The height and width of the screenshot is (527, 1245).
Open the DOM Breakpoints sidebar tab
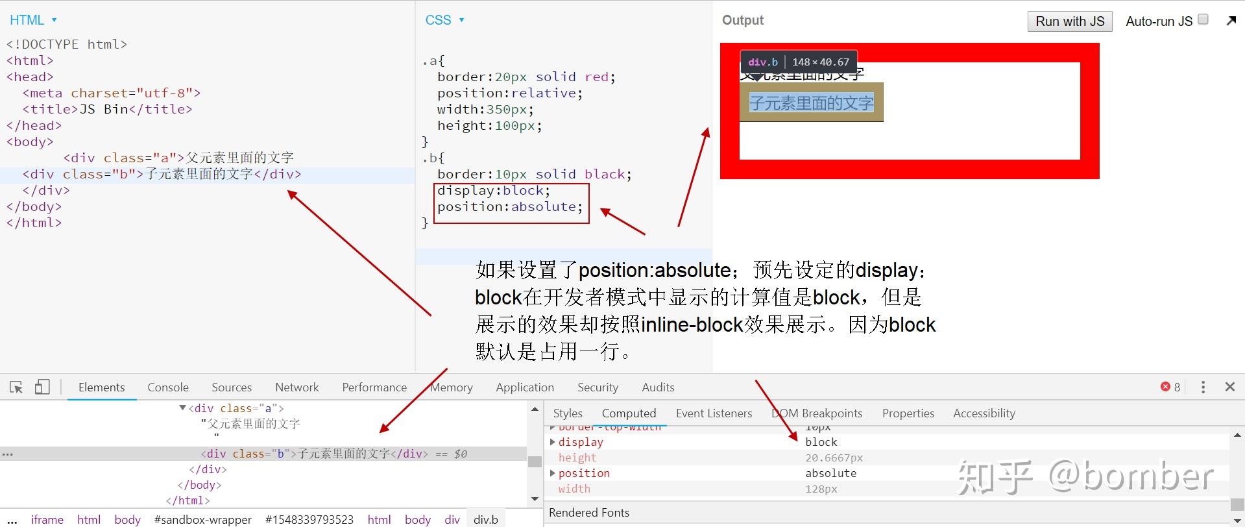tap(817, 413)
